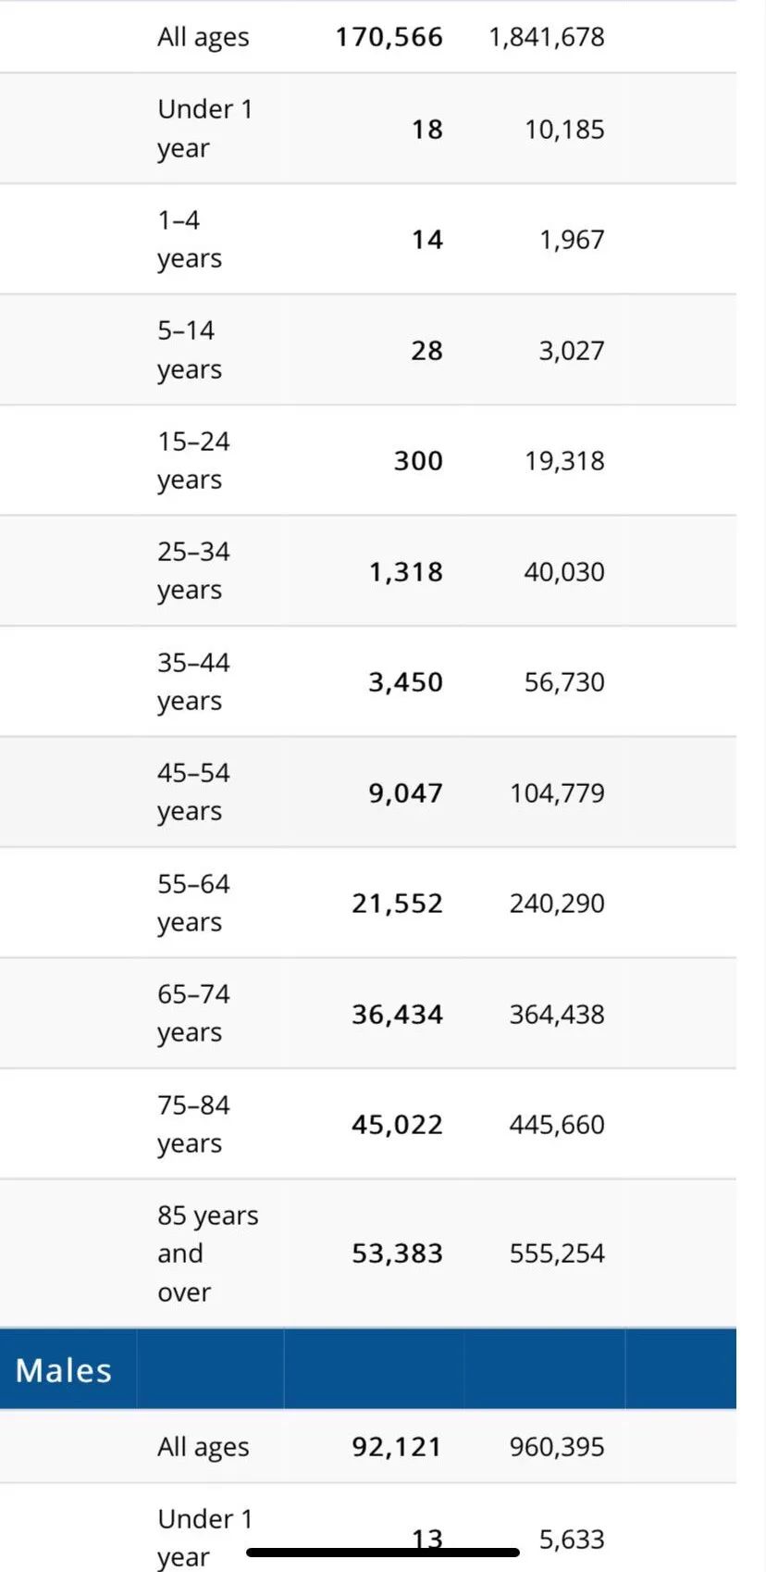Click the 35–44 years value 56,730
The width and height of the screenshot is (766, 1572).
point(564,682)
